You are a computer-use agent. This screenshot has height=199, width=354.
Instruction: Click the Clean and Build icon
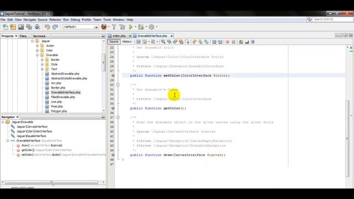coord(122,27)
